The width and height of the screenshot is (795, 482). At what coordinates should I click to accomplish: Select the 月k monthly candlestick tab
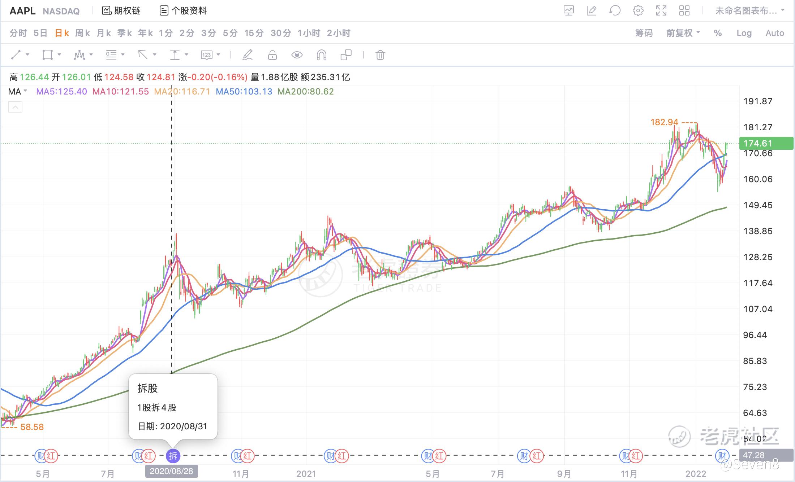104,33
